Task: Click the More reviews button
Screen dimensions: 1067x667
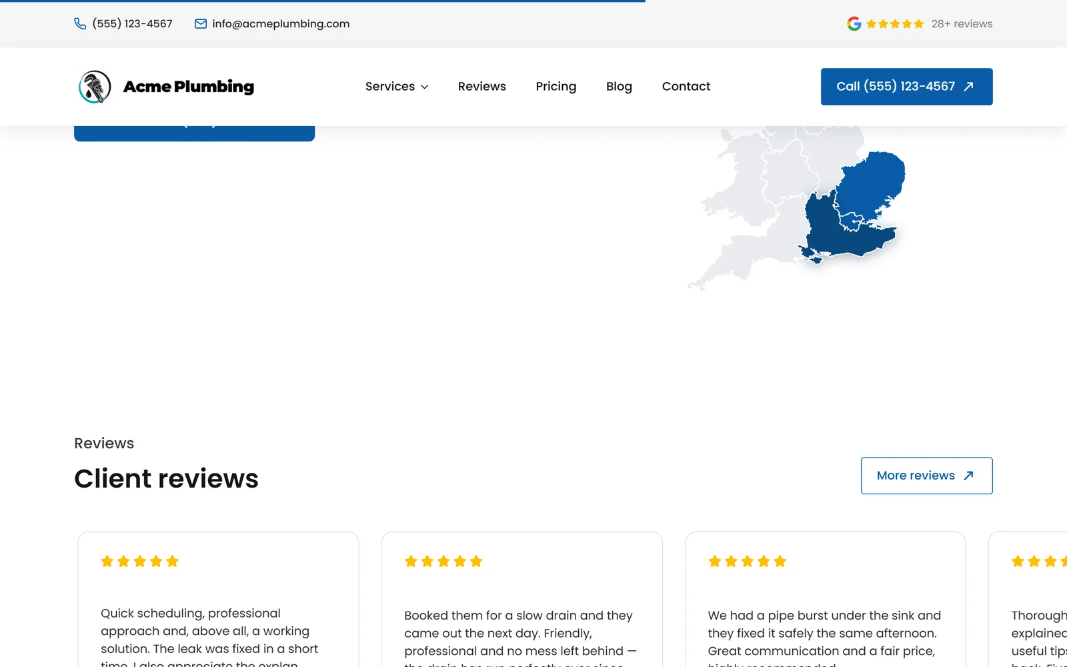Action: [x=927, y=476]
